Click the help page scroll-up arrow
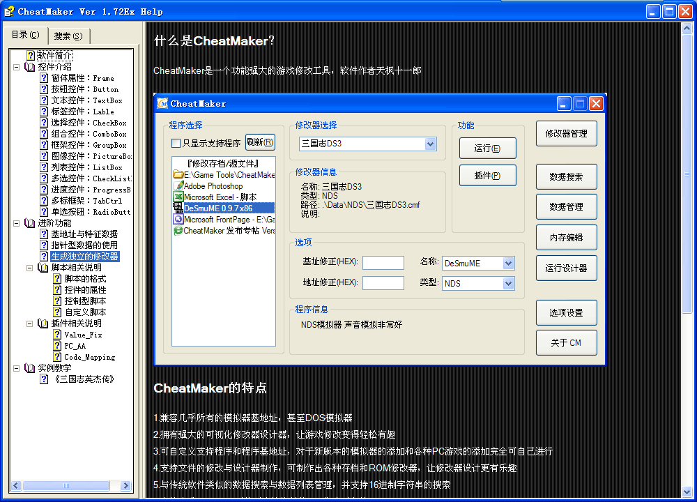Viewport: 697px width, 502px height. 687,29
